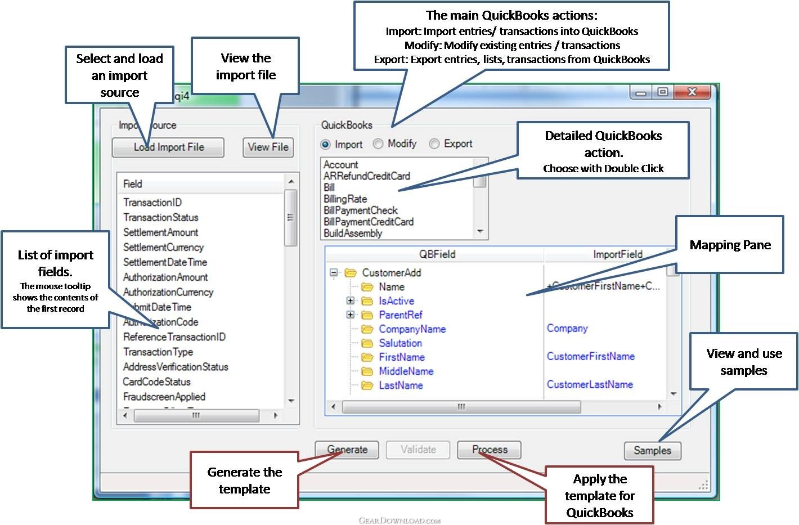Viewport: 799px width, 525px height.
Task: Click the field list's right scroll arrow
Action: point(276,416)
